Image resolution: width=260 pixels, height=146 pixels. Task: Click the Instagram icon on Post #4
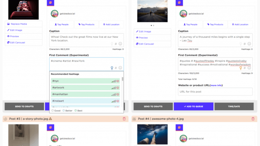point(179,128)
